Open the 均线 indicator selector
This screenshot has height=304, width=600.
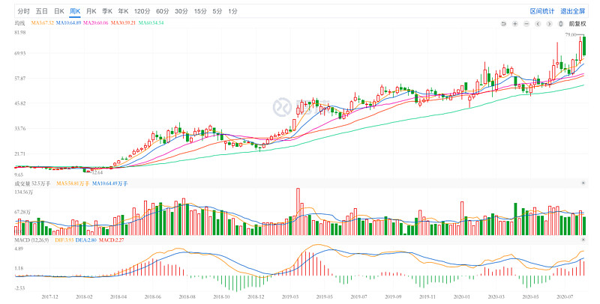(x=20, y=24)
